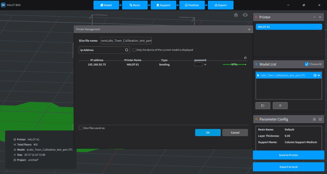
Task: Select HALOT-X1 in Printer Name column
Action: click(x=133, y=65)
